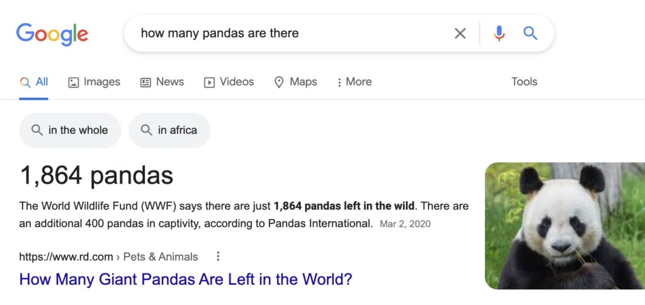The width and height of the screenshot is (645, 305).
Task: Start voice search with microphone
Action: pyautogui.click(x=499, y=33)
